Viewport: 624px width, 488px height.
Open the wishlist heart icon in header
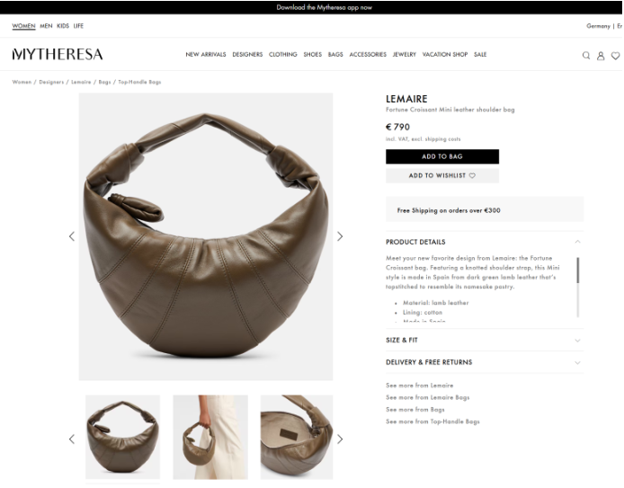pyautogui.click(x=615, y=56)
